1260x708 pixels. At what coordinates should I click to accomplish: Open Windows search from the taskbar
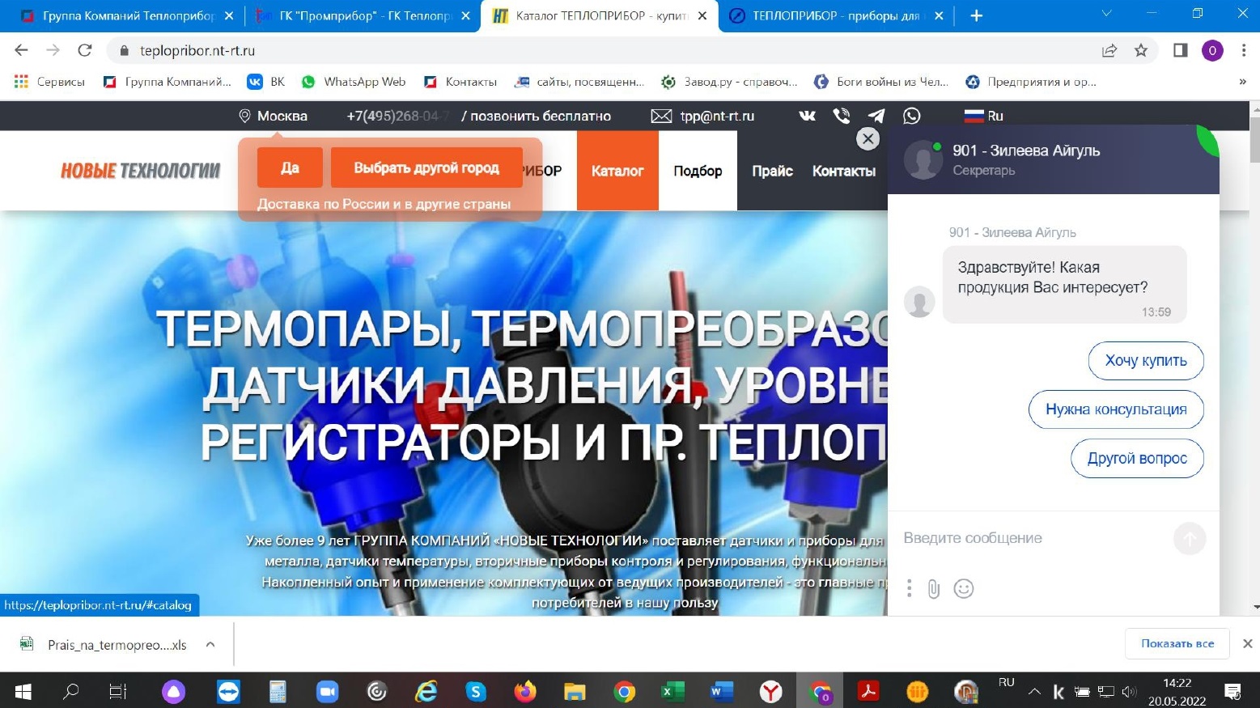pos(70,691)
